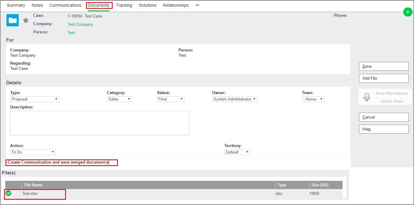Switch to the Tracking tab
This screenshot has height=205, width=414.
124,5
